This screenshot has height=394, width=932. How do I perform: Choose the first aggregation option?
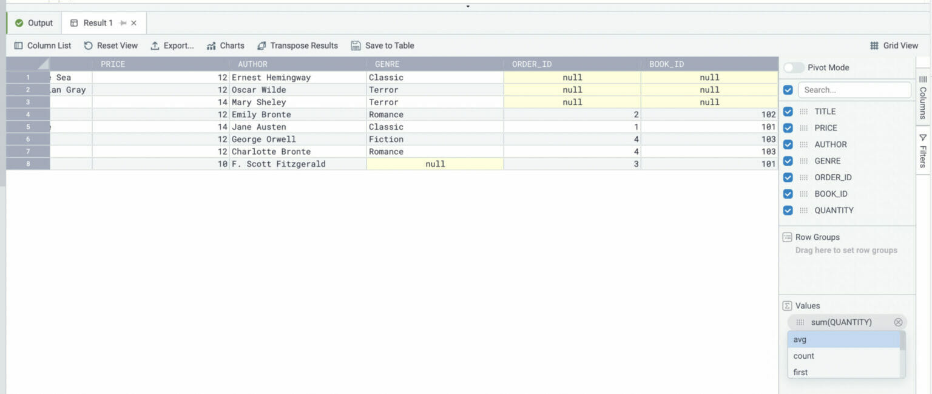(799, 372)
